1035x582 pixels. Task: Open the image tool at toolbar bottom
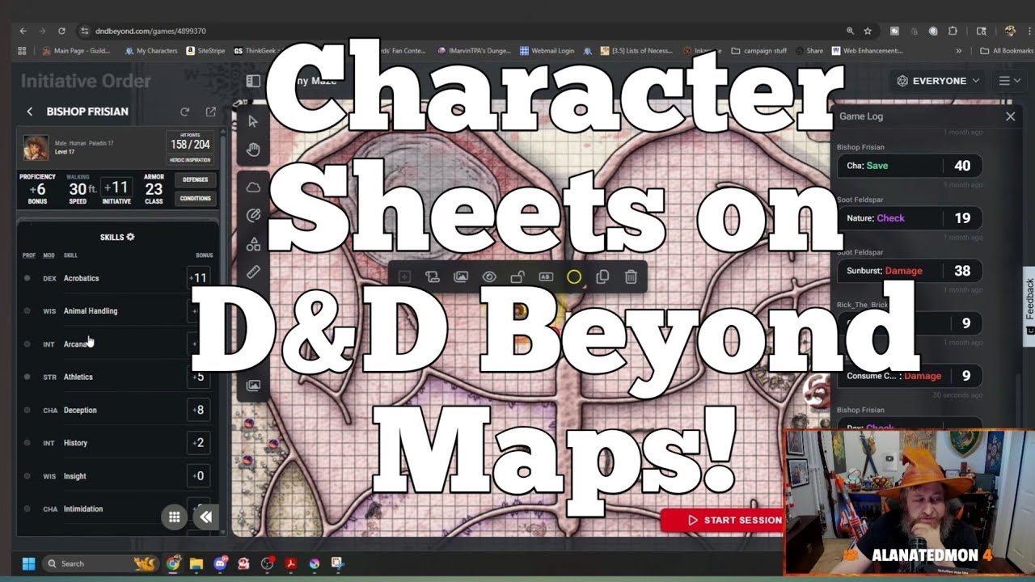pyautogui.click(x=253, y=386)
